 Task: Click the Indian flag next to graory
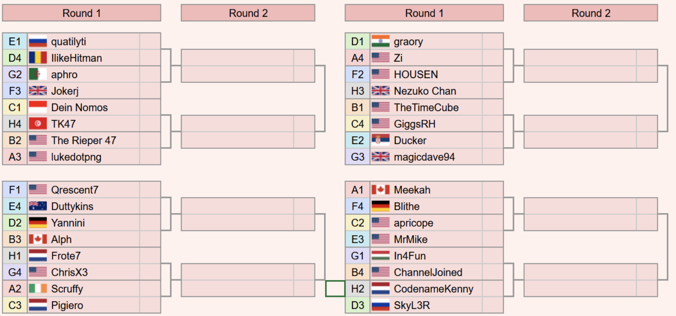tap(380, 41)
